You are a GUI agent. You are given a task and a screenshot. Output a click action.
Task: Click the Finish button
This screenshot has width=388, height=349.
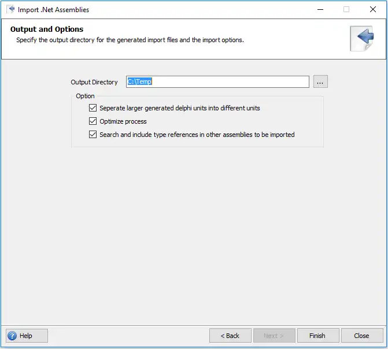click(x=318, y=336)
